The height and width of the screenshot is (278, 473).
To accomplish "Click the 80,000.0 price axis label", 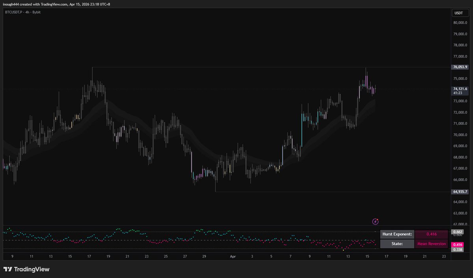I will coord(460,23).
